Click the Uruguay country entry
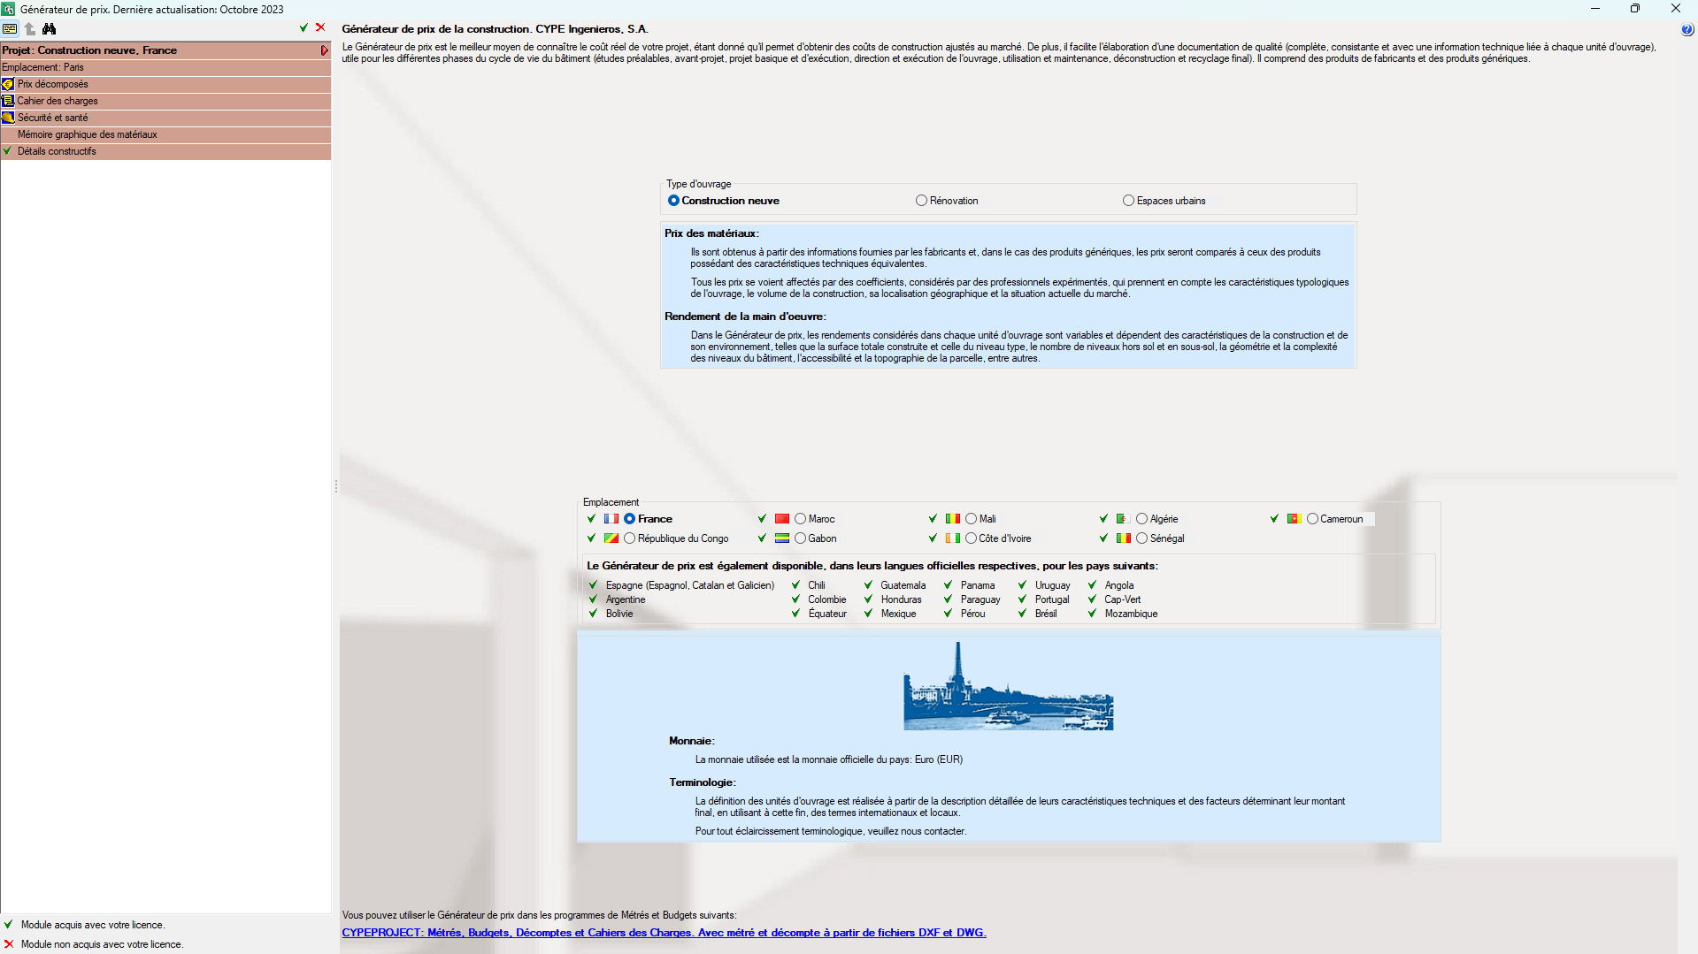Viewport: 1698px width, 954px height. [1053, 585]
